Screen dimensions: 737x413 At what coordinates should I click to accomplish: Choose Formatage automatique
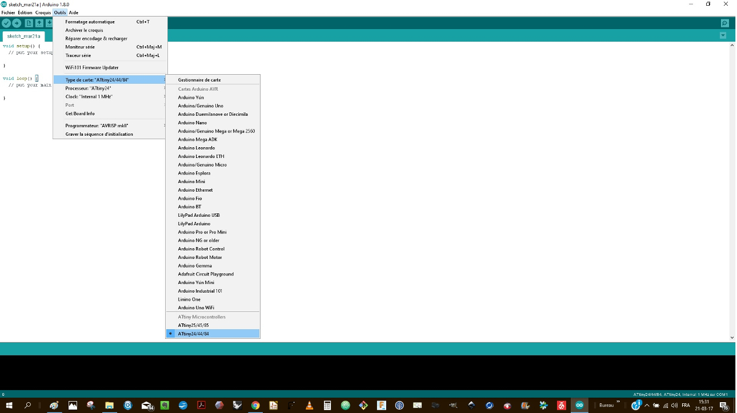(x=110, y=22)
